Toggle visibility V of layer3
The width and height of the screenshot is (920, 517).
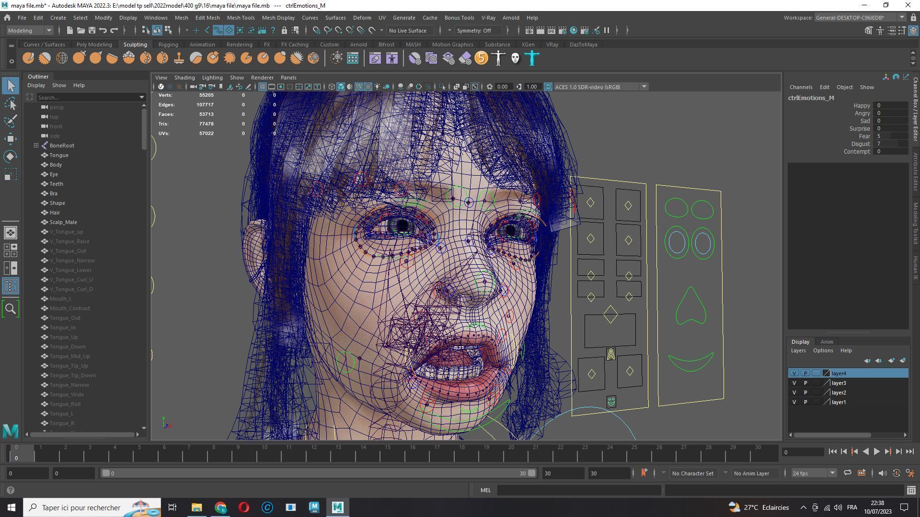[794, 383]
